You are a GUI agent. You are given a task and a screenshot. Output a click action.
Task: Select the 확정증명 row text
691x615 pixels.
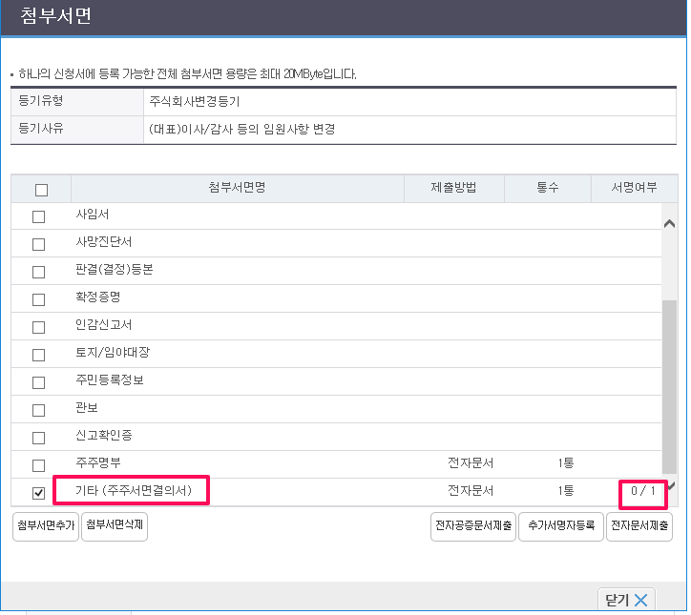98,297
